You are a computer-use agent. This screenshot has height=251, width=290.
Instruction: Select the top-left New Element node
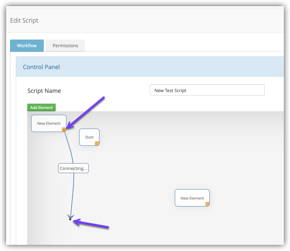coord(48,123)
